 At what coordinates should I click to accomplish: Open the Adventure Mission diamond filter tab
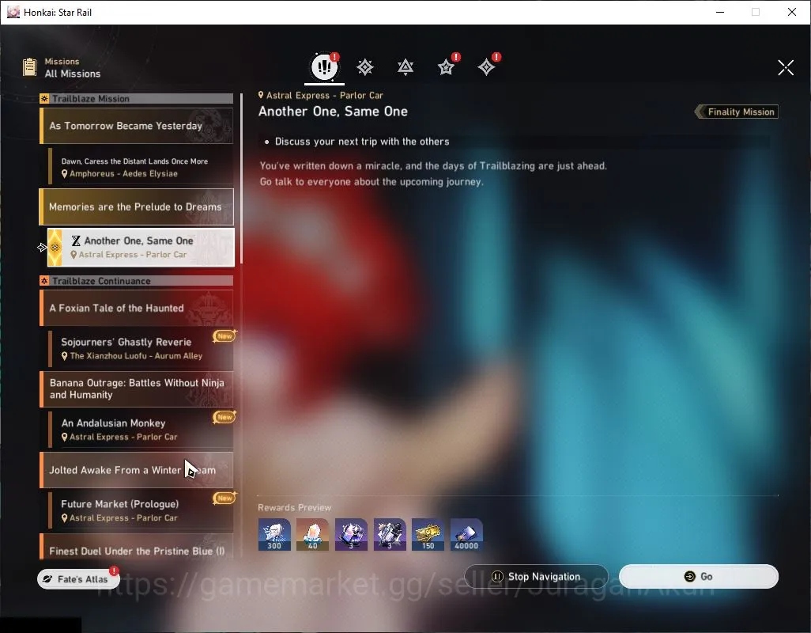click(x=487, y=66)
